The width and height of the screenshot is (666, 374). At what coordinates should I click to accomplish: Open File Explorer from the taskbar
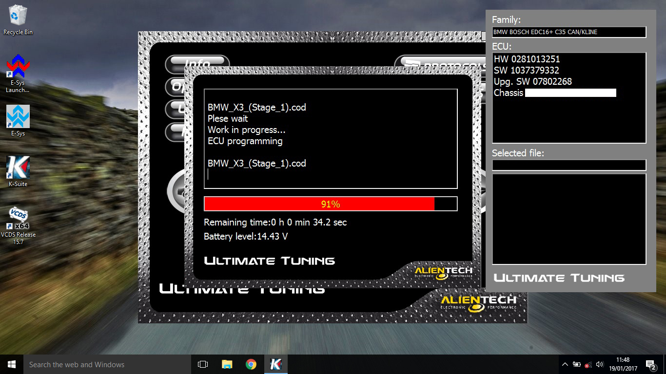tap(227, 364)
